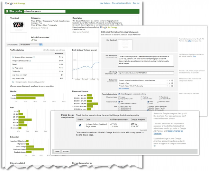Click the Site profile URL field
The image size is (209, 171).
coord(45,11)
